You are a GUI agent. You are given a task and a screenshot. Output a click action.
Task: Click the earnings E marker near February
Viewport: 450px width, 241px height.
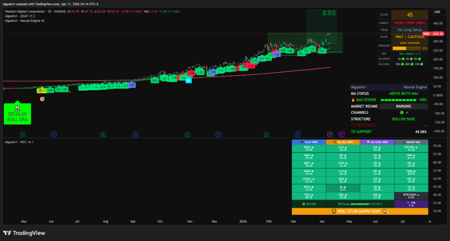[266, 134]
